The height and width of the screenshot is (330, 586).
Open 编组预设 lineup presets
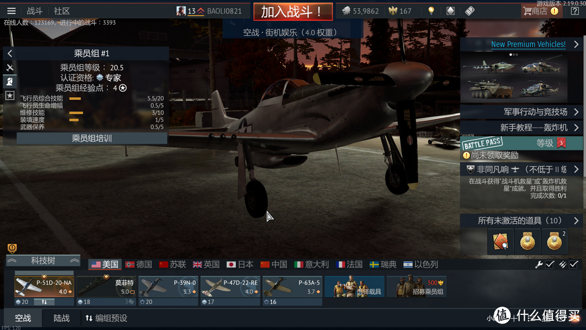pos(106,318)
